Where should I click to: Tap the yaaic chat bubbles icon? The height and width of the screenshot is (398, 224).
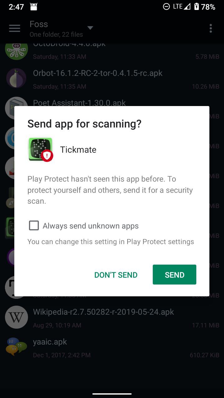click(x=16, y=347)
